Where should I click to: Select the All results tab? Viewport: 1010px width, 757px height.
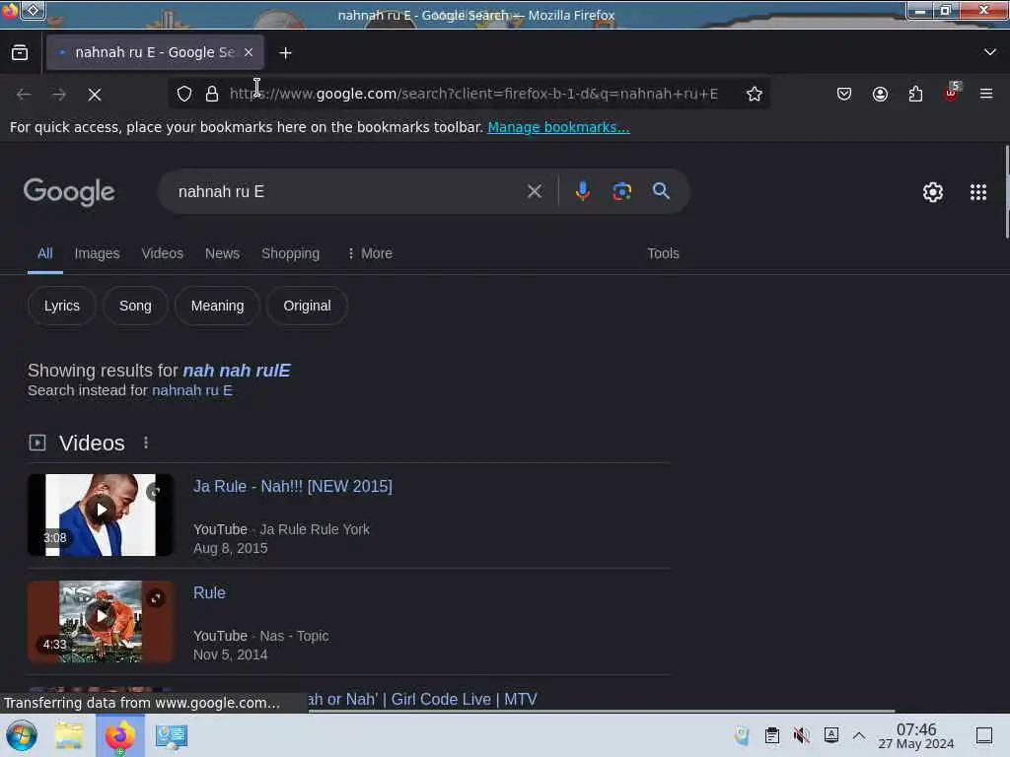[45, 253]
